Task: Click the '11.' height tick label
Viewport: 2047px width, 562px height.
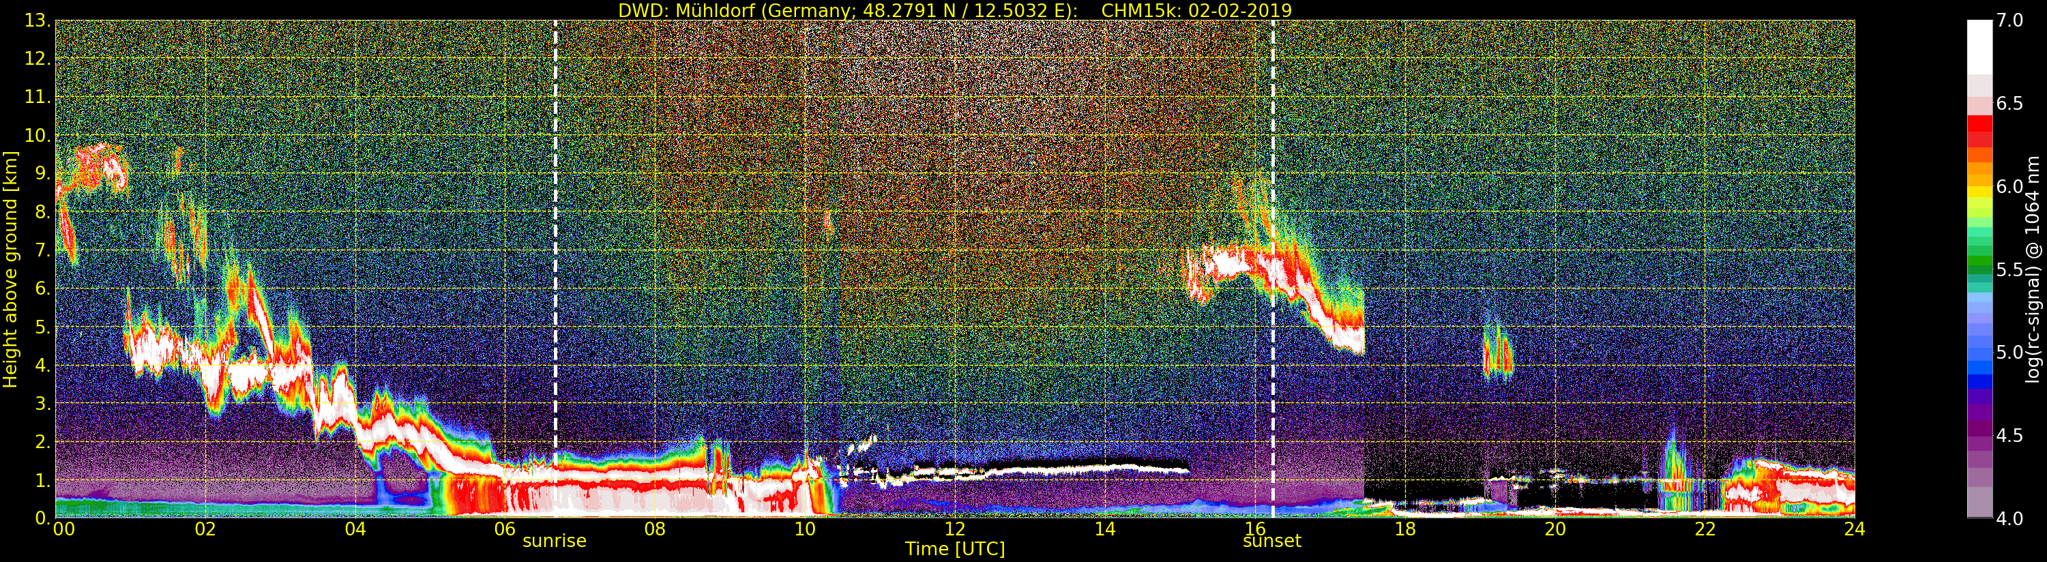Action: coord(38,97)
